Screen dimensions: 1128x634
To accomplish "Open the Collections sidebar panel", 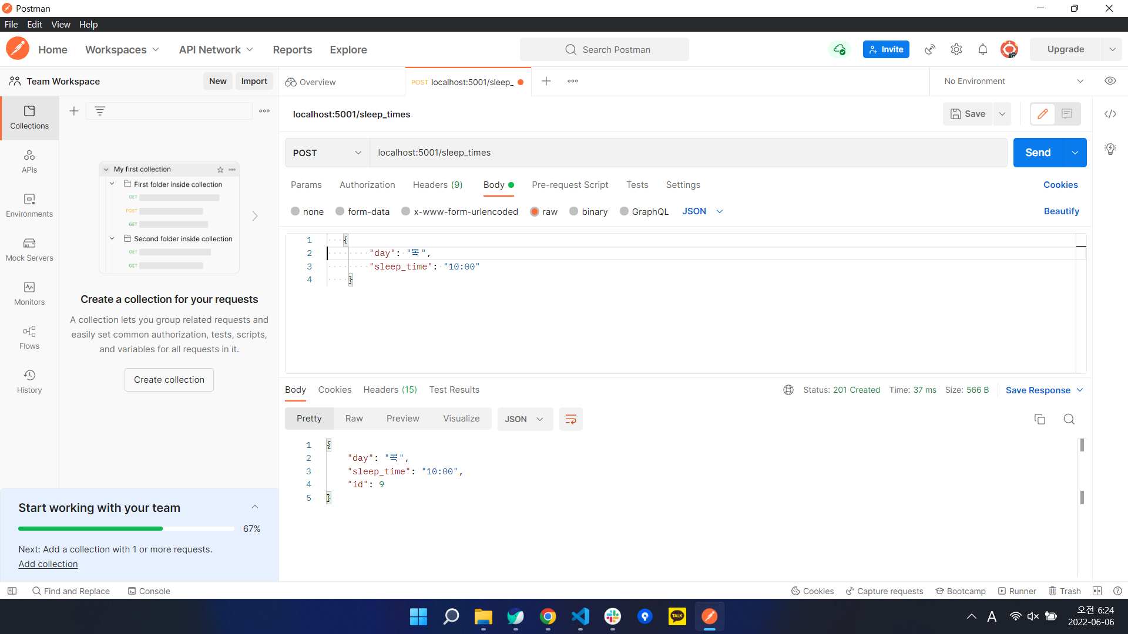I will [x=29, y=117].
